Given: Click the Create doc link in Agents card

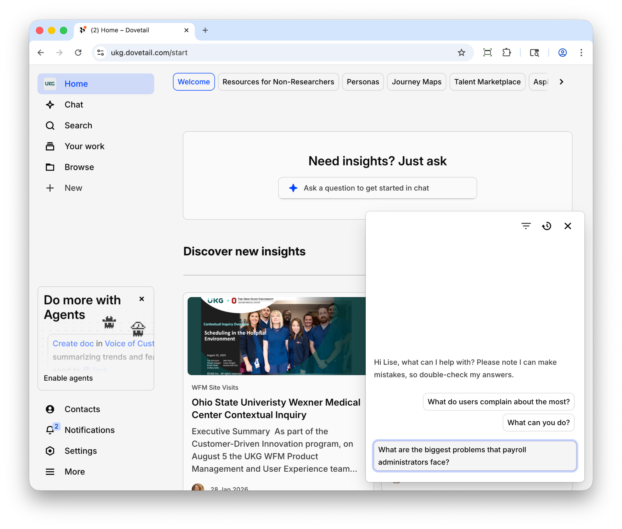Looking at the screenshot, I should pos(73,343).
